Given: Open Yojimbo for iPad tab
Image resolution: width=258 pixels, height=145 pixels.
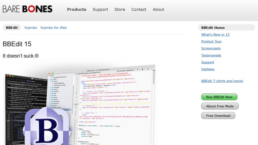Looking at the screenshot, I should (x=53, y=28).
